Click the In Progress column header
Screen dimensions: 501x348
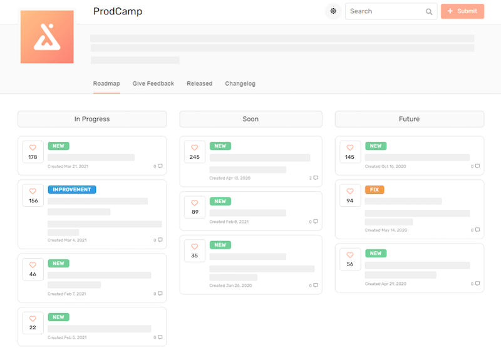click(x=92, y=119)
